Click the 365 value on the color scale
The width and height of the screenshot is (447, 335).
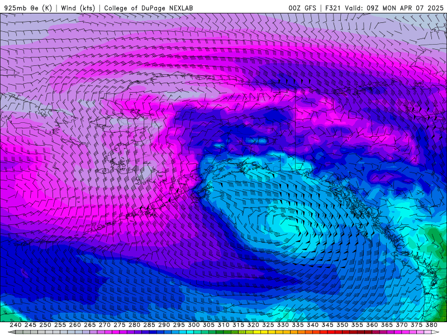click(x=387, y=325)
